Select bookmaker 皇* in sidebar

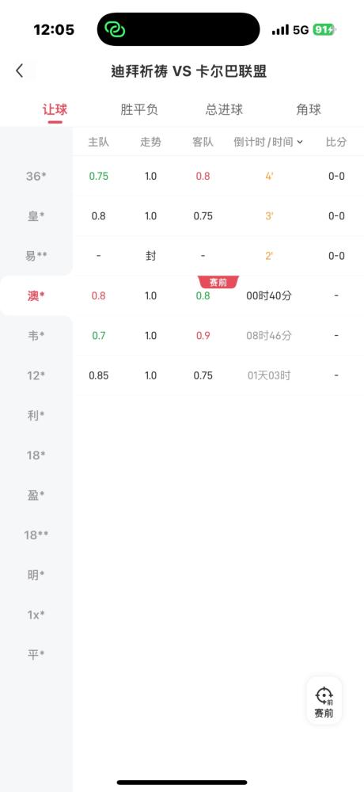coord(36,216)
